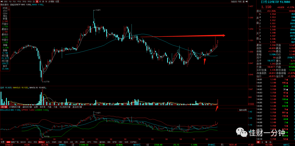Toggle the 均线 moving average display
Screen dimensions: 295x146
pos(240,2)
